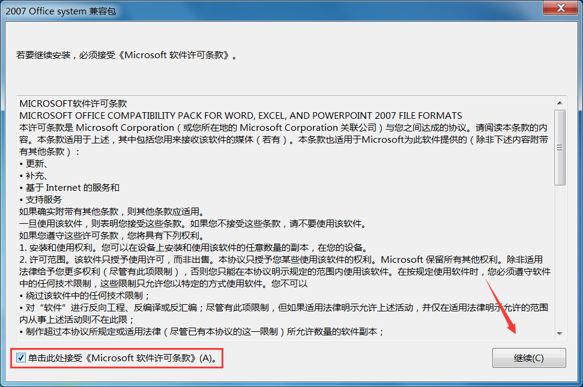The width and height of the screenshot is (583, 387).
Task: Close the 2007 Office system 兼容包 dialog
Action: click(x=561, y=8)
